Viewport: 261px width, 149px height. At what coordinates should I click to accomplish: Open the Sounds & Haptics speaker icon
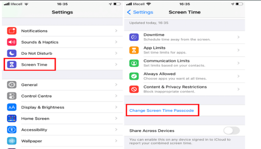click(x=12, y=42)
